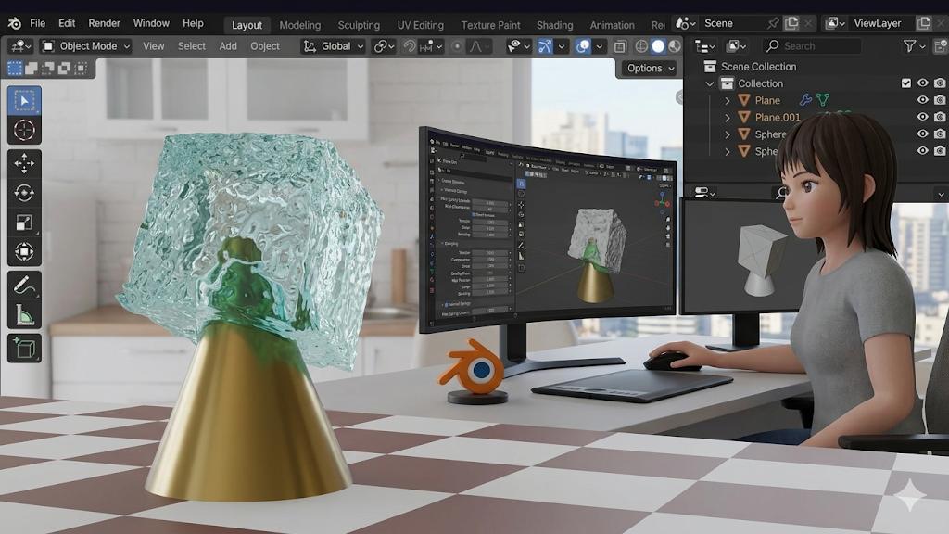
Task: Select the Annotate pencil tool
Action: click(x=24, y=285)
